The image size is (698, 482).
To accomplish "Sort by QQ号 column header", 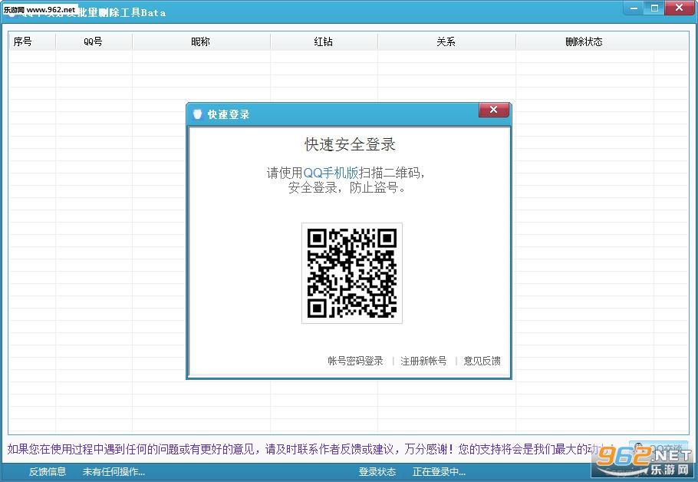I will (x=94, y=41).
